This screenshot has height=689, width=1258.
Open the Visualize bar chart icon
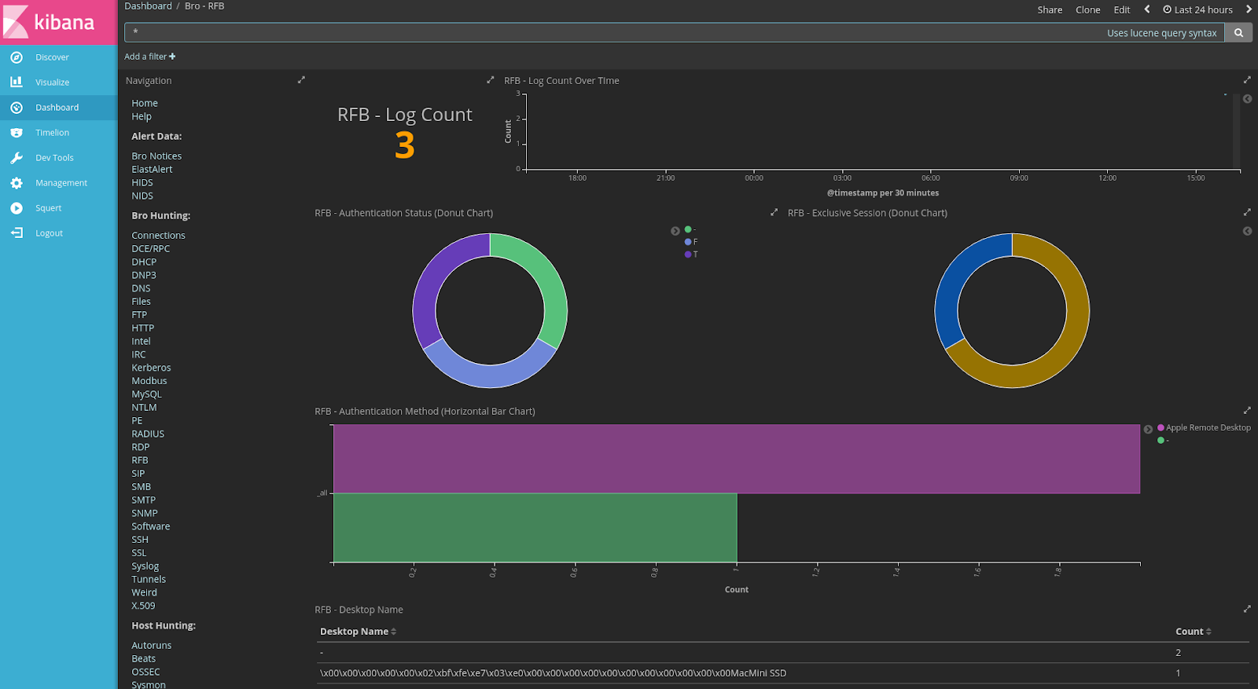17,82
